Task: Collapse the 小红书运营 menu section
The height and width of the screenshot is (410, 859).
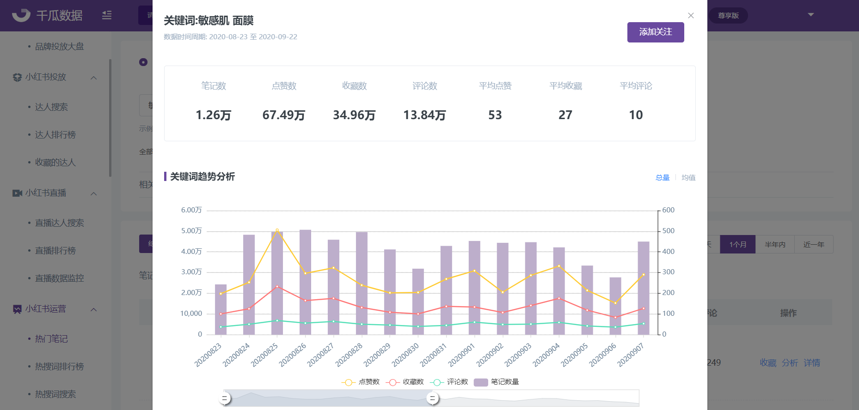Action: pos(94,309)
